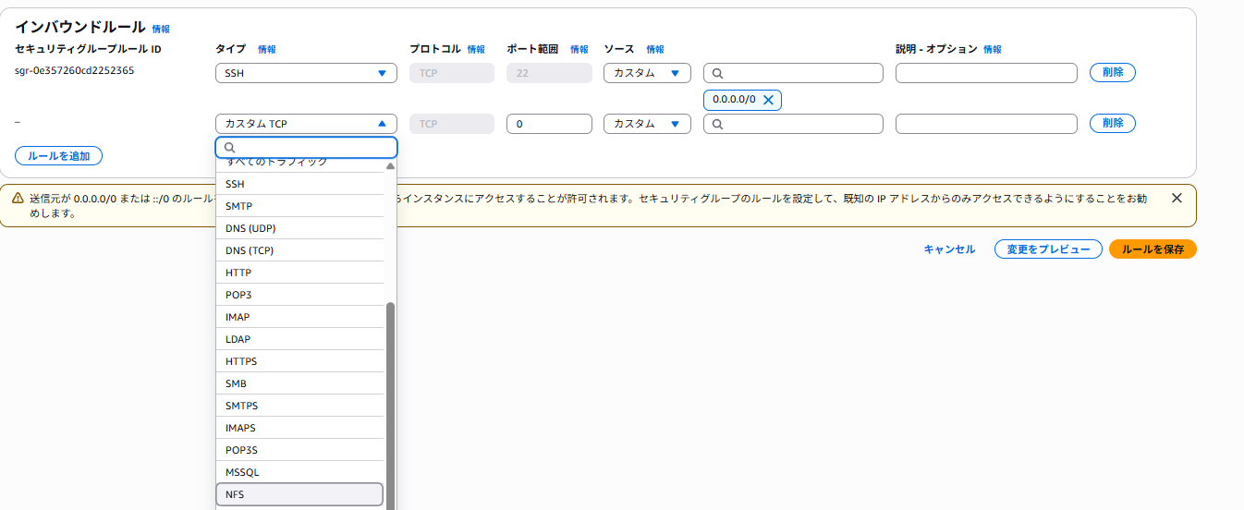Pick MSSQL from the type list
Image resolution: width=1244 pixels, height=510 pixels.
coord(299,472)
